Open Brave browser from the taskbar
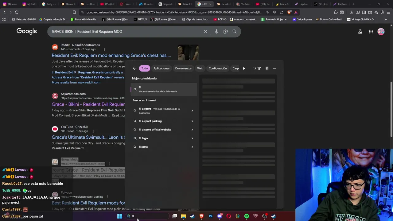393x221 pixels. [x=201, y=216]
